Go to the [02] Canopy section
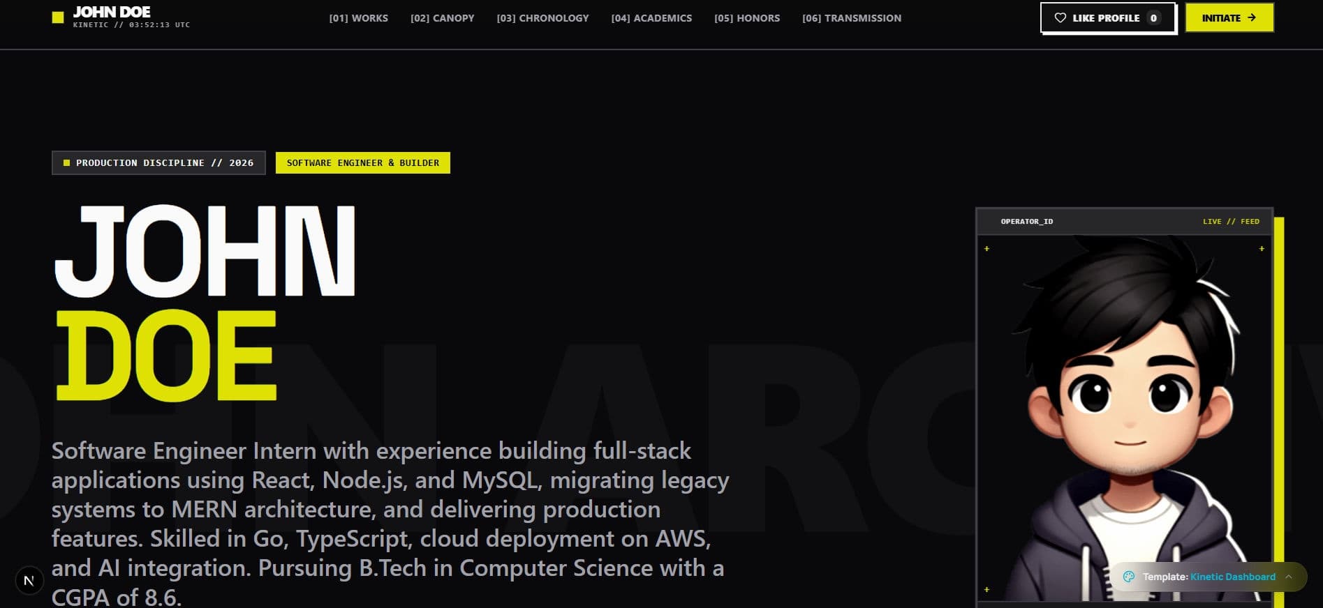This screenshot has width=1323, height=608. 442,18
